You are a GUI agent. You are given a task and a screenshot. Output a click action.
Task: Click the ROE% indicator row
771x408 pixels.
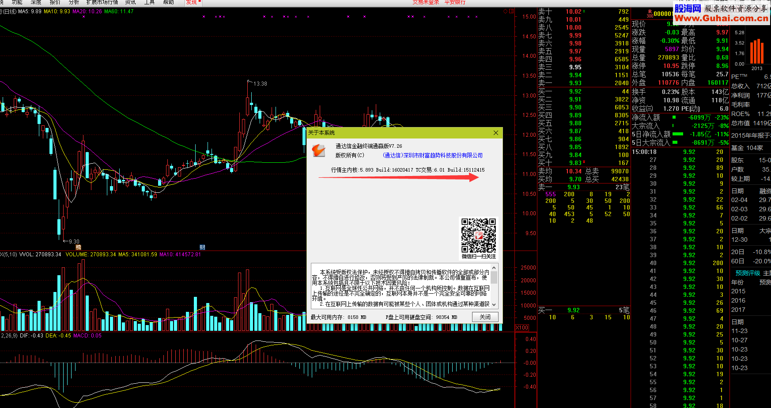[x=751, y=114]
